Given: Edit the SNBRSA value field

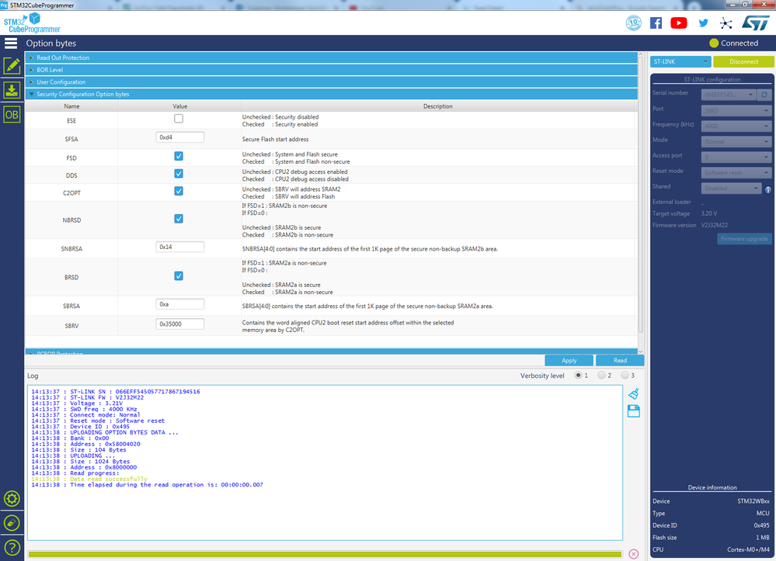Looking at the screenshot, I should [x=180, y=247].
